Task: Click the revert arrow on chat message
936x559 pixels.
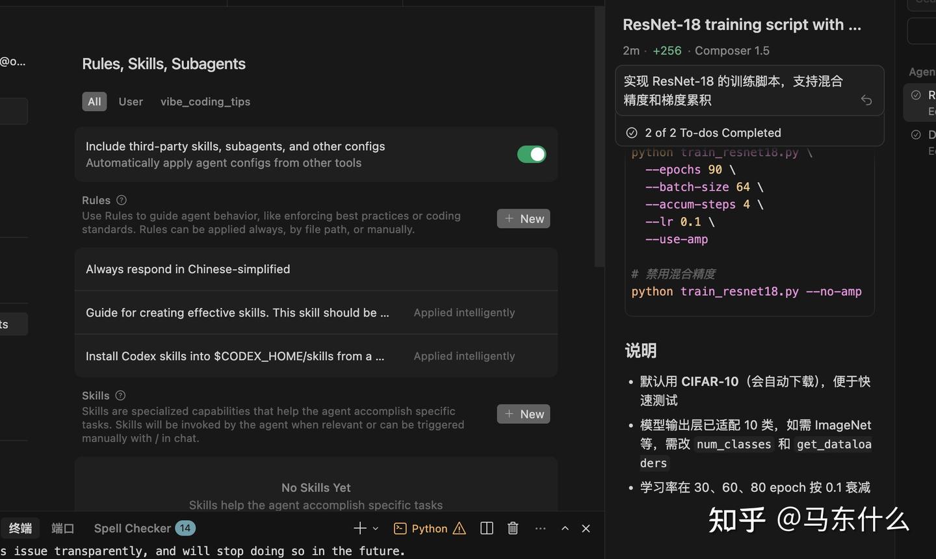Action: tap(866, 100)
